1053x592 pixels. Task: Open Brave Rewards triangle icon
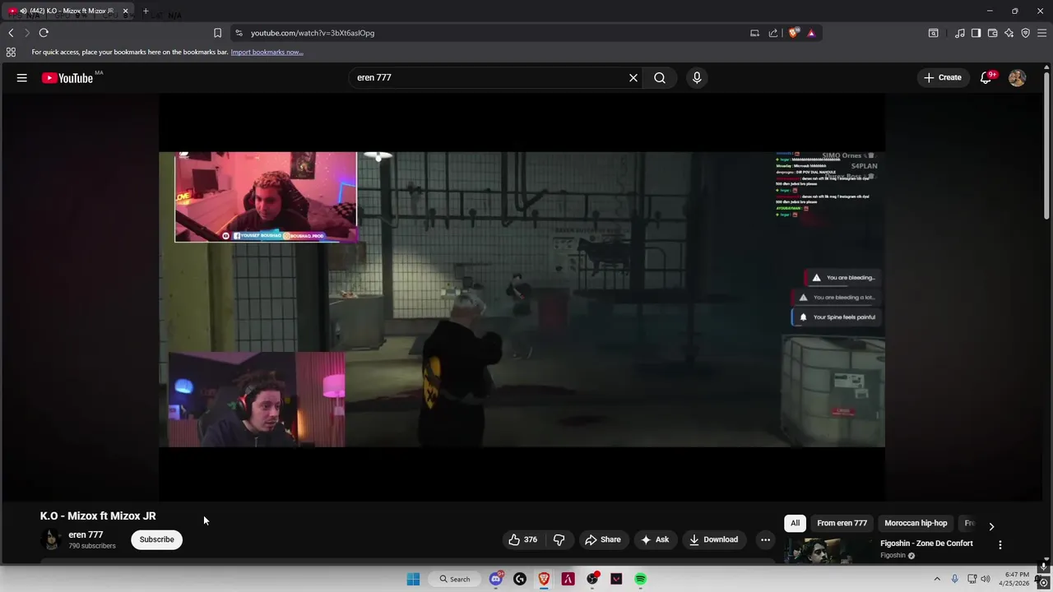pos(811,33)
